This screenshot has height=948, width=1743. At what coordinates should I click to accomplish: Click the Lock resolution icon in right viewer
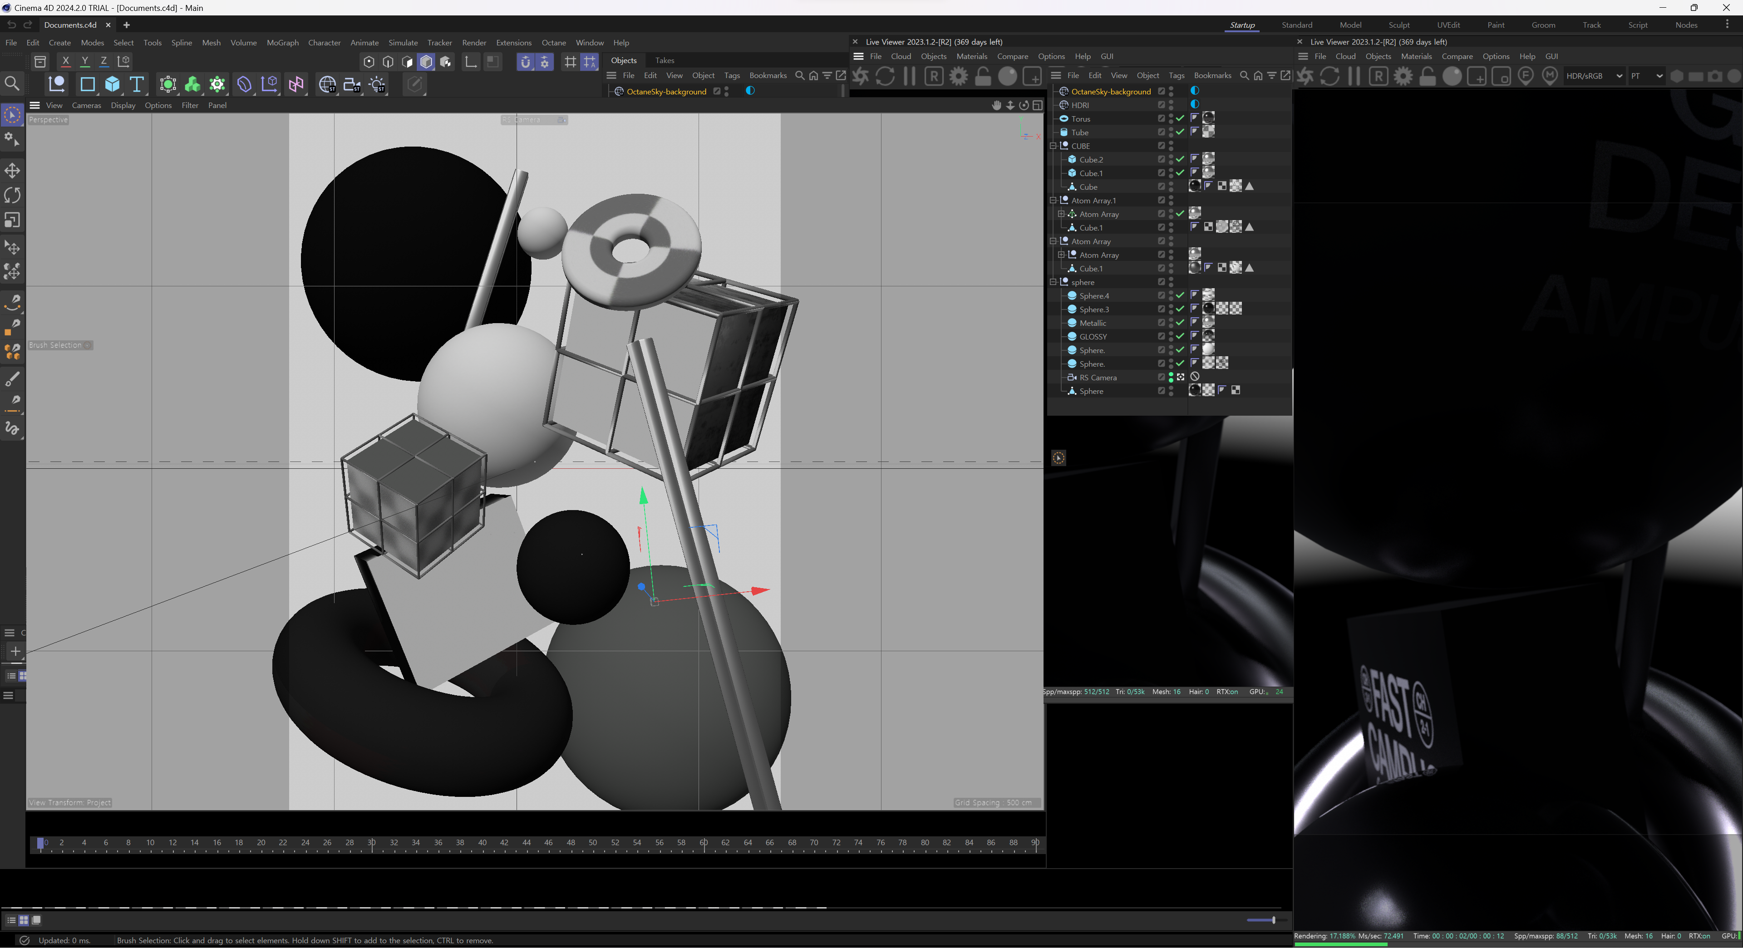point(1428,76)
